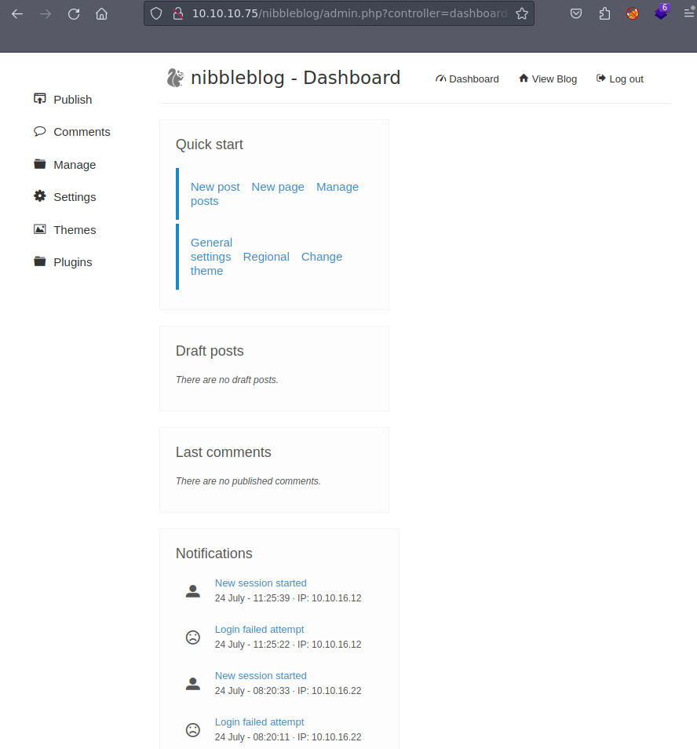Open the Change theme link

321,257
